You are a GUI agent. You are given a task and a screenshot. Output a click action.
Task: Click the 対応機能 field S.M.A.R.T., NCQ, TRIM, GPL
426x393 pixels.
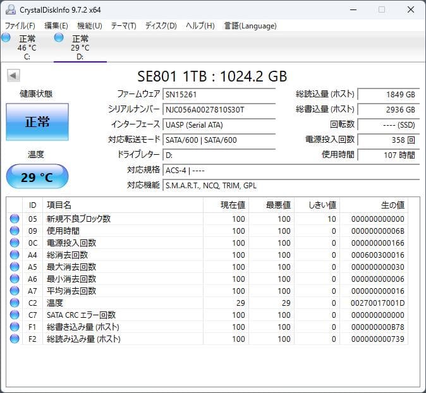[x=291, y=186]
